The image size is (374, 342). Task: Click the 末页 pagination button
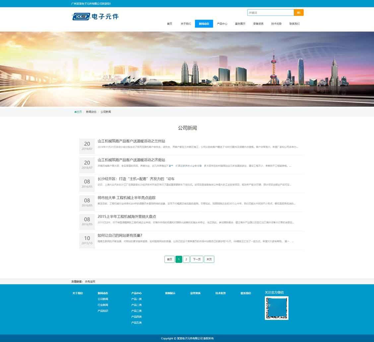pos(209,259)
